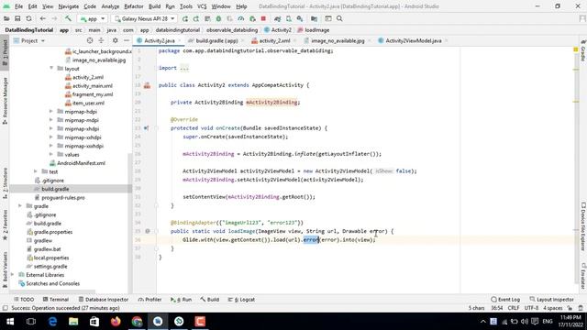Open the Logcat tool window
Screen dimensions: 587x330
click(241, 300)
